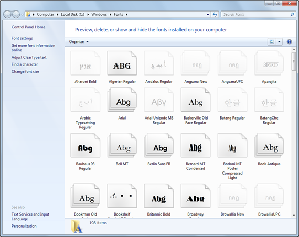Viewport: 299px width, 237px height.
Task: Select the Bookman Old Style font icon
Action: (85, 196)
